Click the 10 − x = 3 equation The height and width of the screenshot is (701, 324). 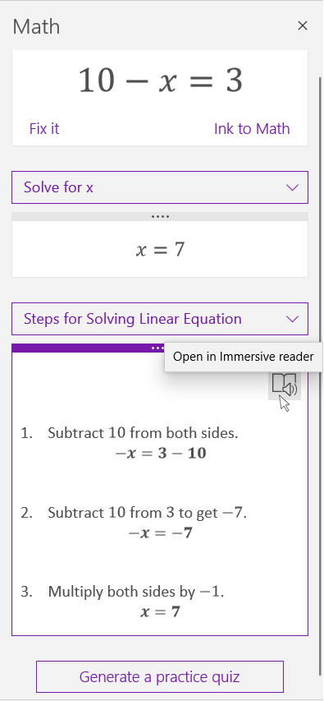click(160, 81)
